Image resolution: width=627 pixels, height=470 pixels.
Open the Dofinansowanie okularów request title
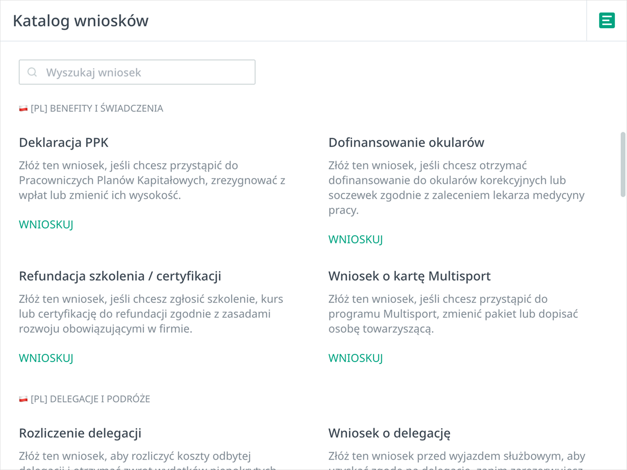[406, 143]
